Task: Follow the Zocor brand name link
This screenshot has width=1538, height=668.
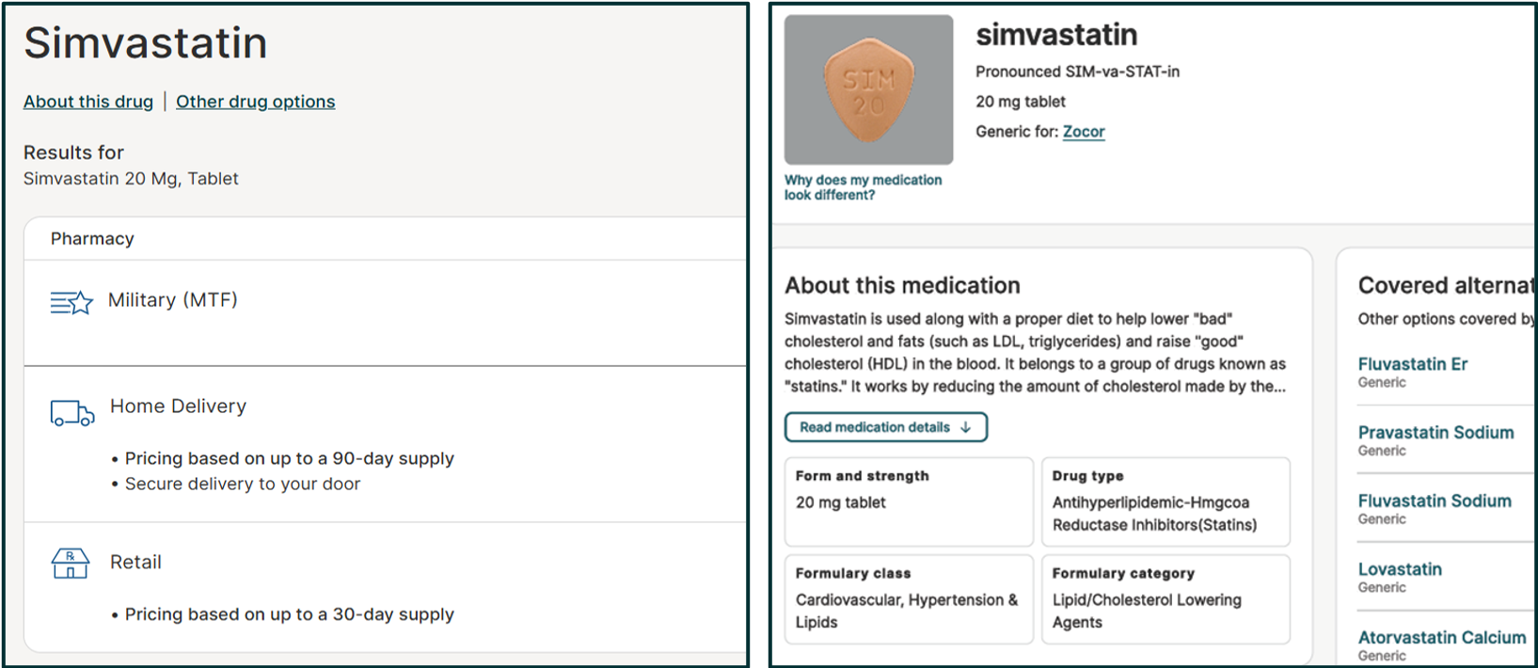Action: (x=1084, y=132)
